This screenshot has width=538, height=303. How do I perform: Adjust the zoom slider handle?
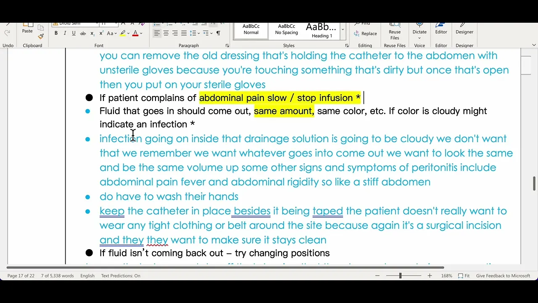click(x=400, y=276)
